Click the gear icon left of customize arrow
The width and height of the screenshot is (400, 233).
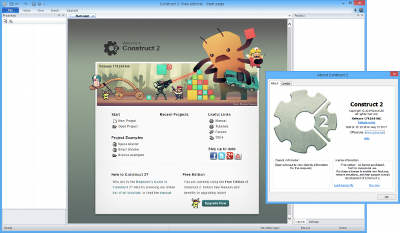[39, 4]
